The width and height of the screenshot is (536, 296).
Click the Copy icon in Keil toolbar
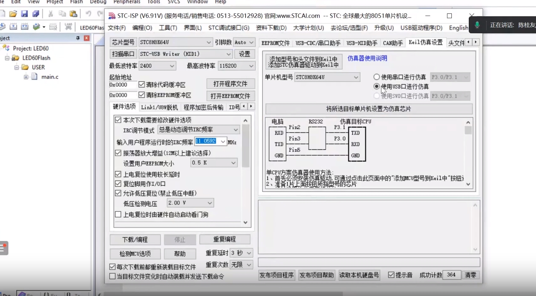click(62, 14)
